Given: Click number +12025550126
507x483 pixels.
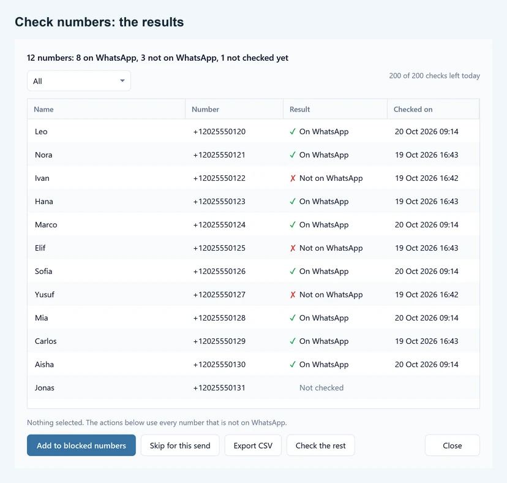Looking at the screenshot, I should [219, 272].
